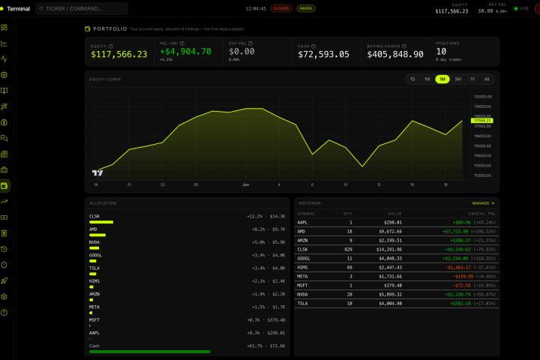Open the list document icon in sidebar
Image resolution: width=540 pixels, height=360 pixels.
point(4,233)
